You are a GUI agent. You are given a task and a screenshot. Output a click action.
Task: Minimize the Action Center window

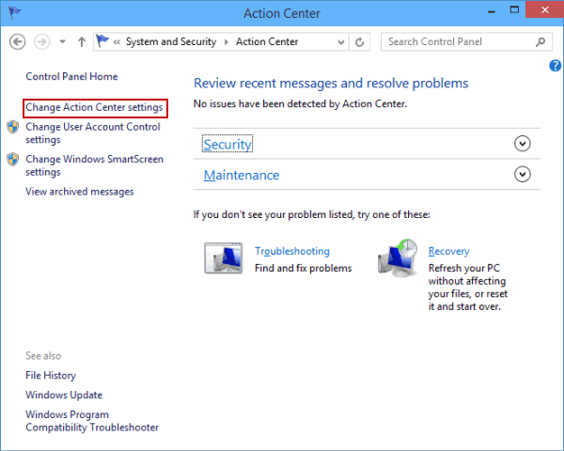click(x=492, y=11)
